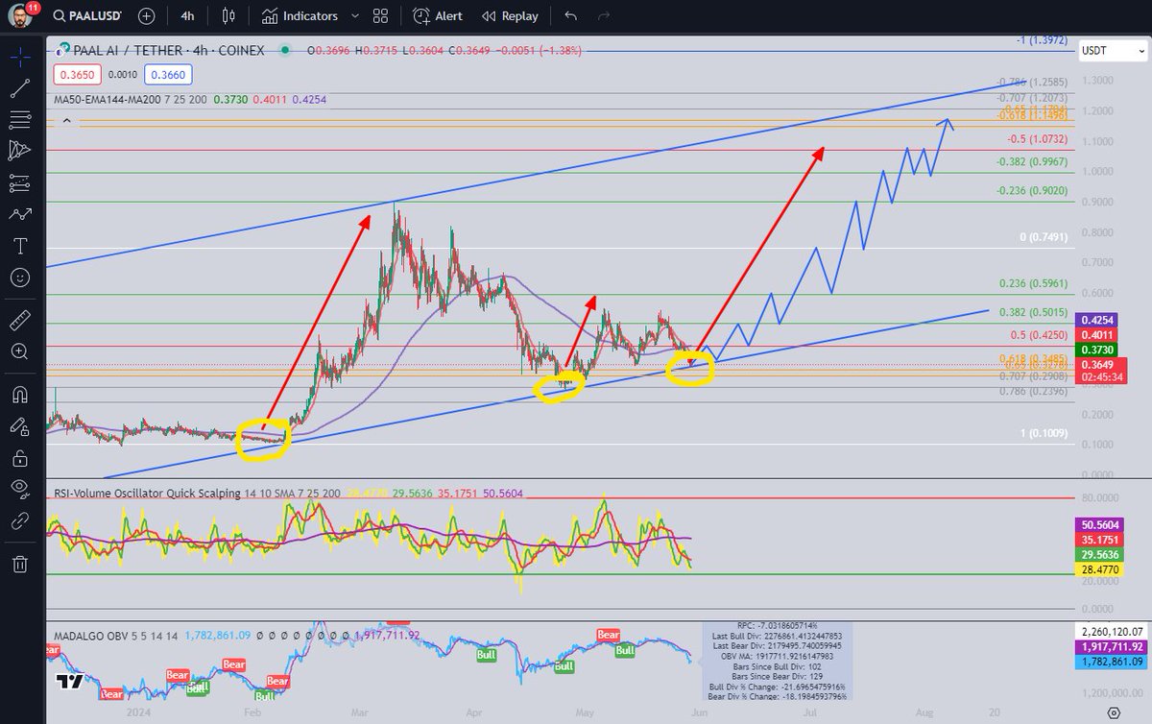This screenshot has width=1152, height=724.
Task: Open the emoji and icons tool
Action: 19,278
